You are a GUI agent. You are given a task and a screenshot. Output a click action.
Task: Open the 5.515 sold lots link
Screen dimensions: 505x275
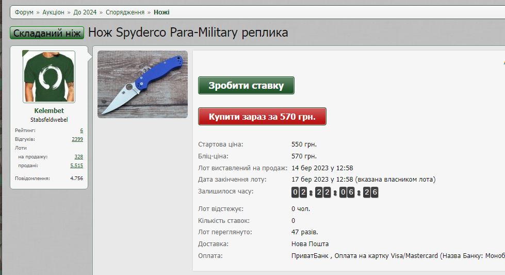pyautogui.click(x=77, y=166)
